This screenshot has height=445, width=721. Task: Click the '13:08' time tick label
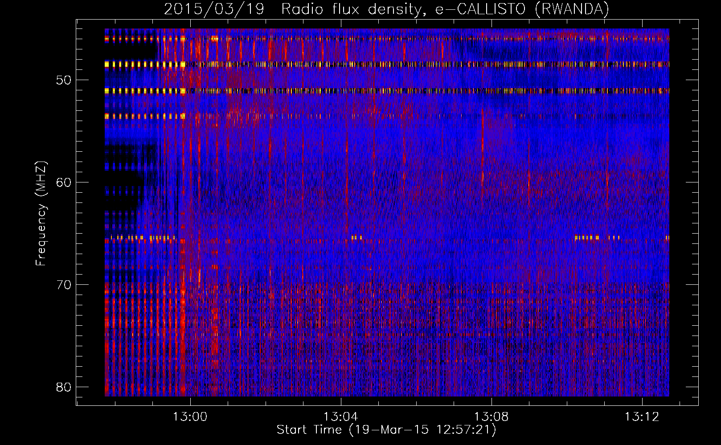click(x=492, y=417)
